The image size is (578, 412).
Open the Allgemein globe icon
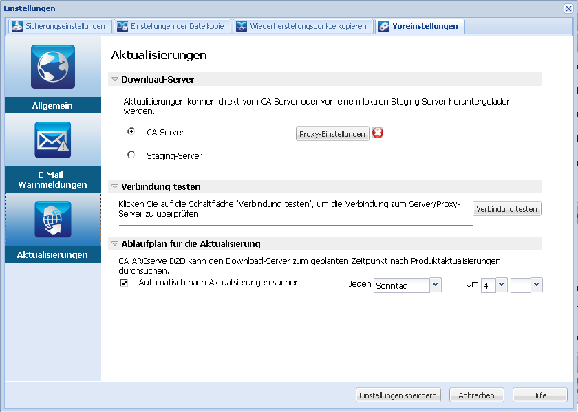click(x=53, y=67)
